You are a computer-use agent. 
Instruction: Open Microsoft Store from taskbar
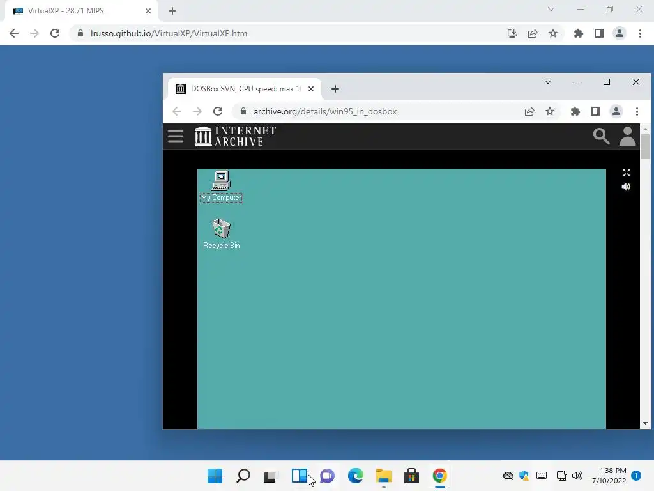[411, 476]
